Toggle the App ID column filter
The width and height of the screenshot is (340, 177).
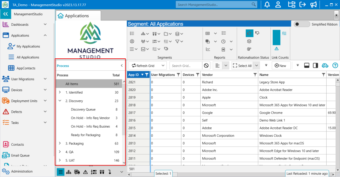147,75
